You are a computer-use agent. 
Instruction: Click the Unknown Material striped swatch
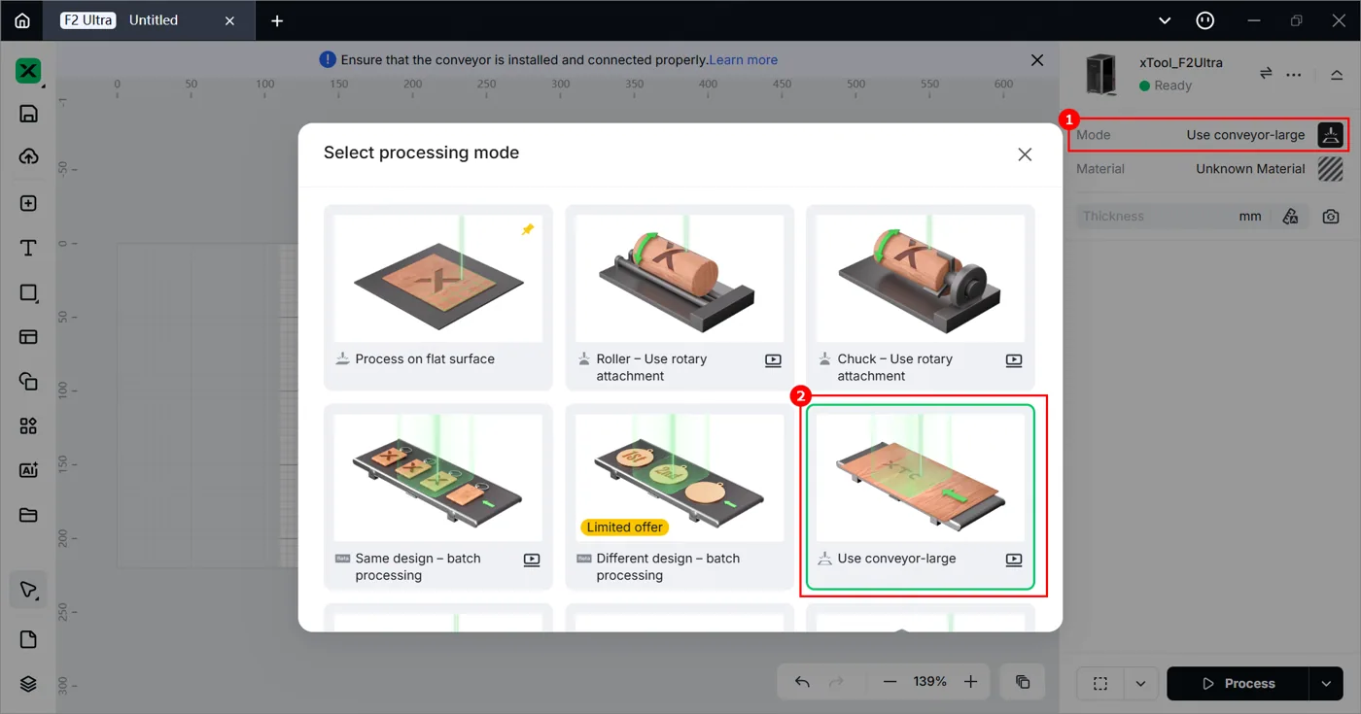click(x=1330, y=169)
